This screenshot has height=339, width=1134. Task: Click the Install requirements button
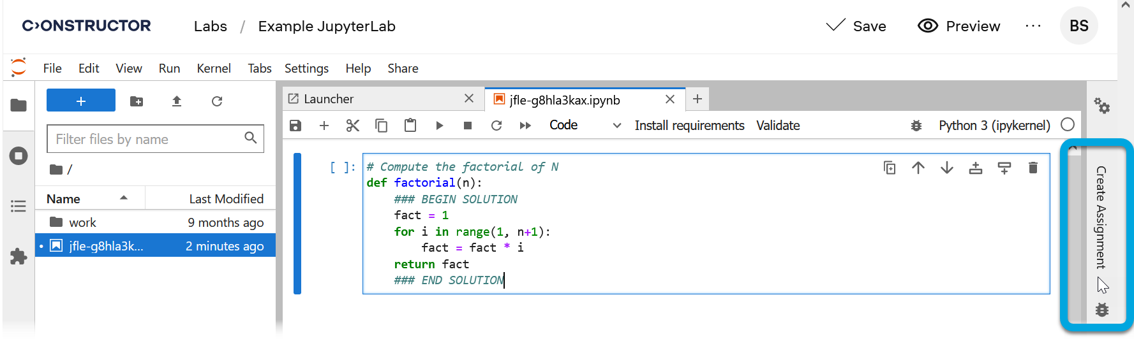tap(689, 126)
